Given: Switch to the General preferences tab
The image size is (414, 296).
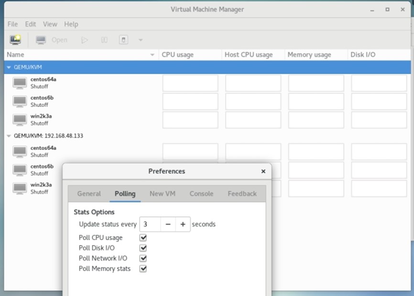Looking at the screenshot, I should tap(89, 194).
